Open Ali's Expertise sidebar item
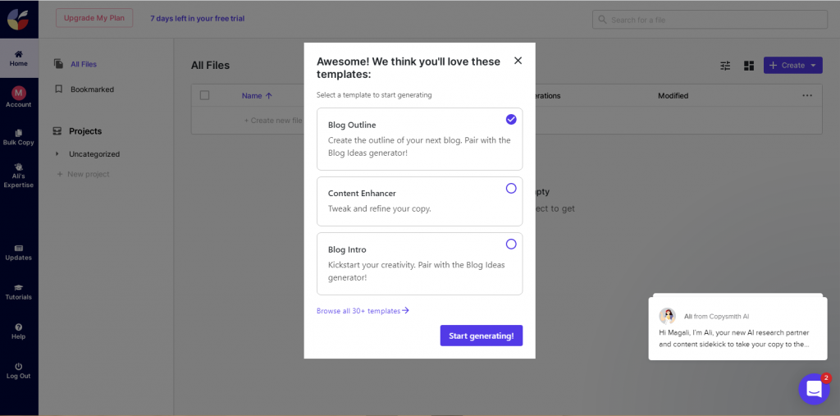The height and width of the screenshot is (416, 840). click(18, 167)
